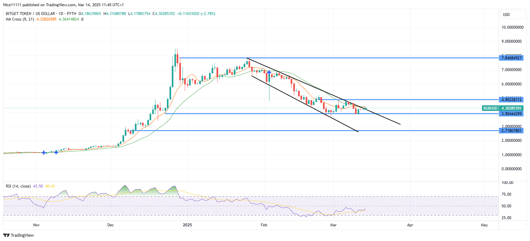Click the open value O4.18639065
Screen dimensions: 530x241
coord(90,14)
